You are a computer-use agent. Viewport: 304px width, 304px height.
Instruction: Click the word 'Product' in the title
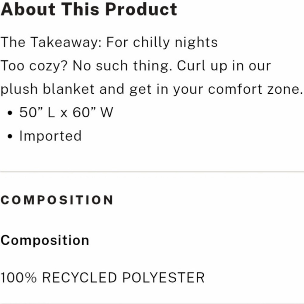point(141,9)
